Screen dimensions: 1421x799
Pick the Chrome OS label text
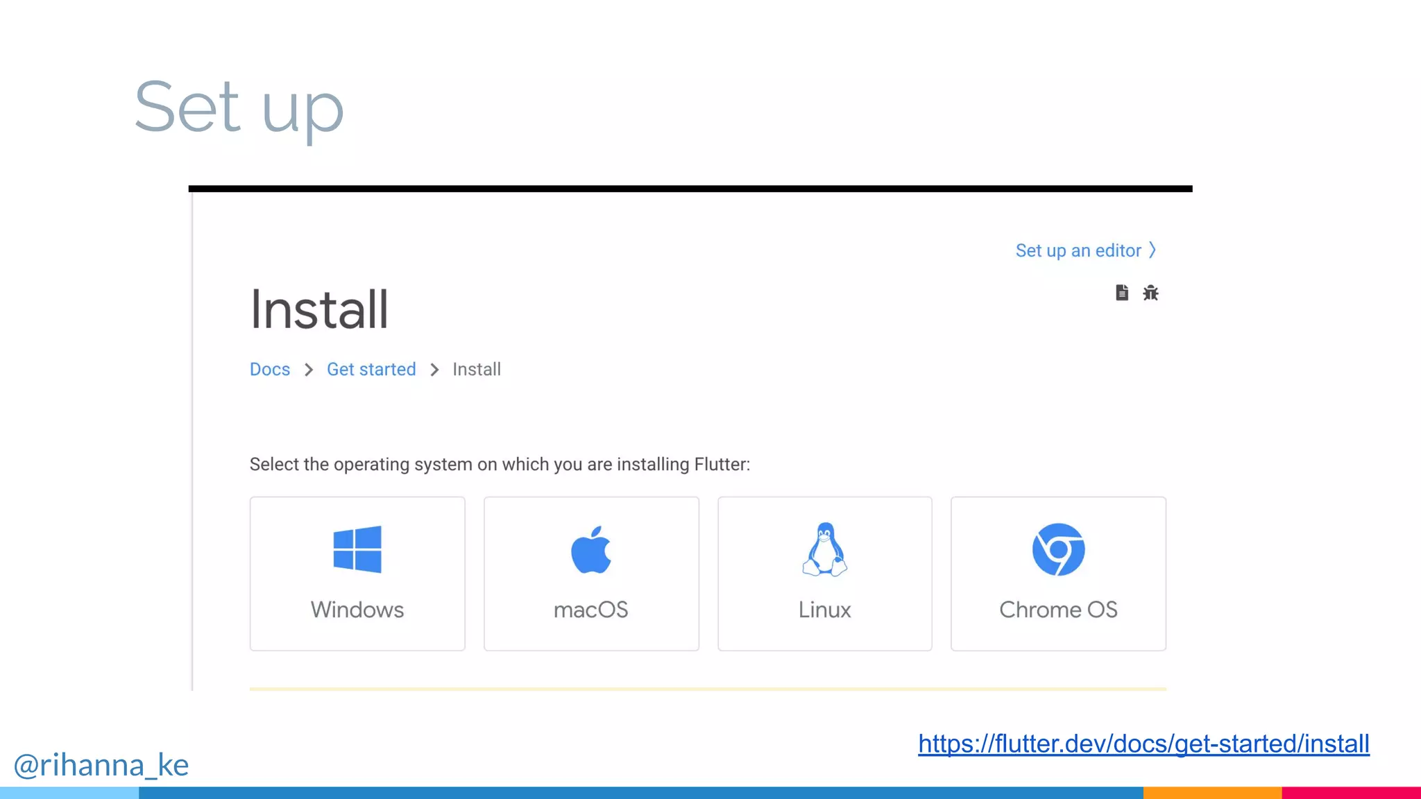(x=1058, y=610)
